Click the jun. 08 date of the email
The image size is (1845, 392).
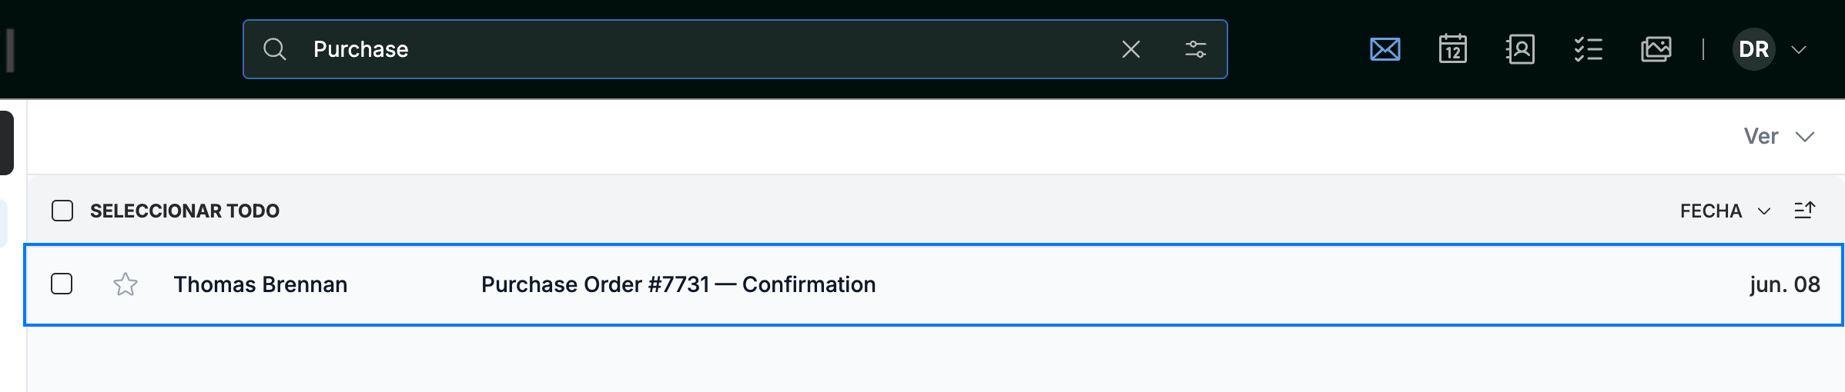1785,284
